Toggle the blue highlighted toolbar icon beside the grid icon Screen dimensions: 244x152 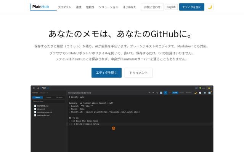[x=165, y=93]
